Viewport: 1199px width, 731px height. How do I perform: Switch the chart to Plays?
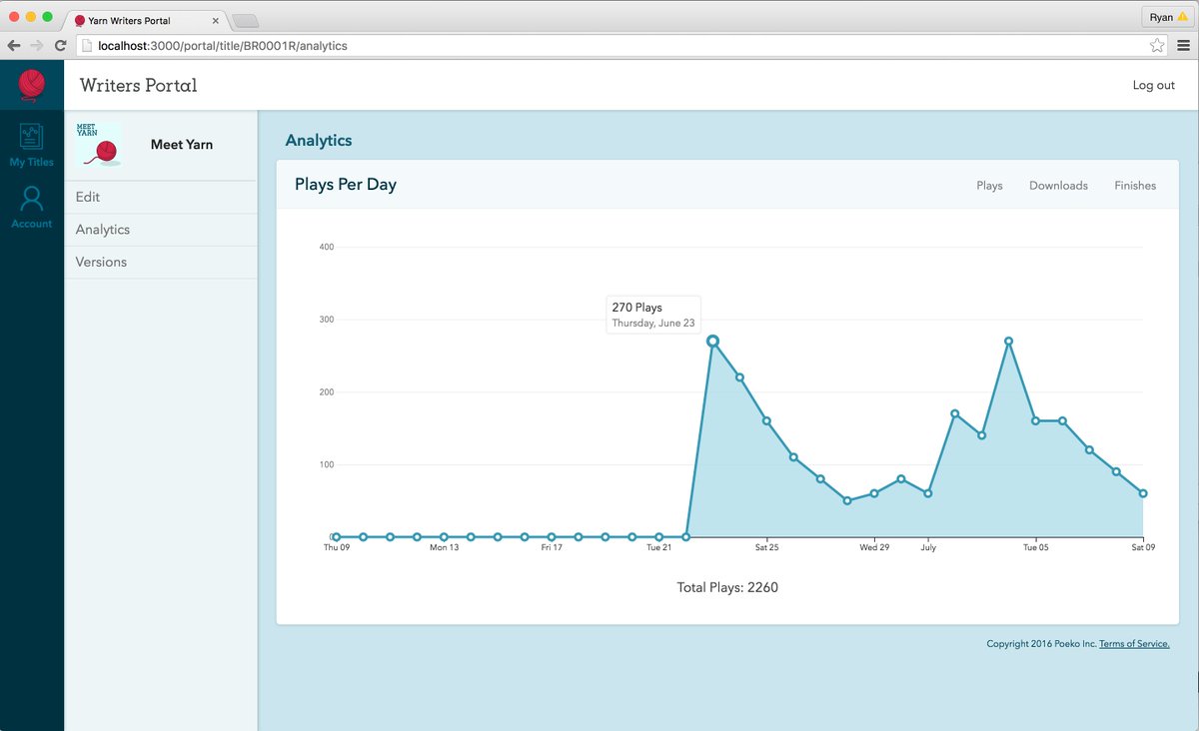(989, 186)
